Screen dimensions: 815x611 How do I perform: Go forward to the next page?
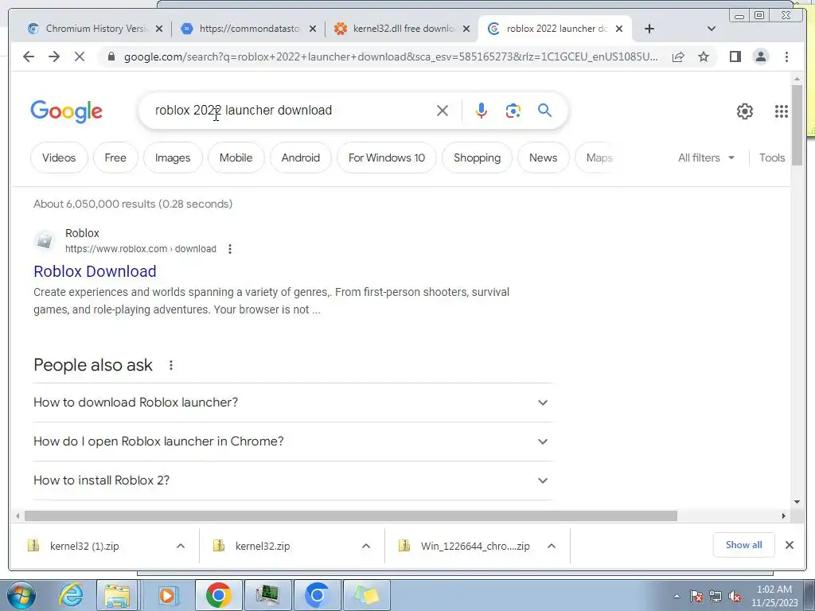point(54,56)
